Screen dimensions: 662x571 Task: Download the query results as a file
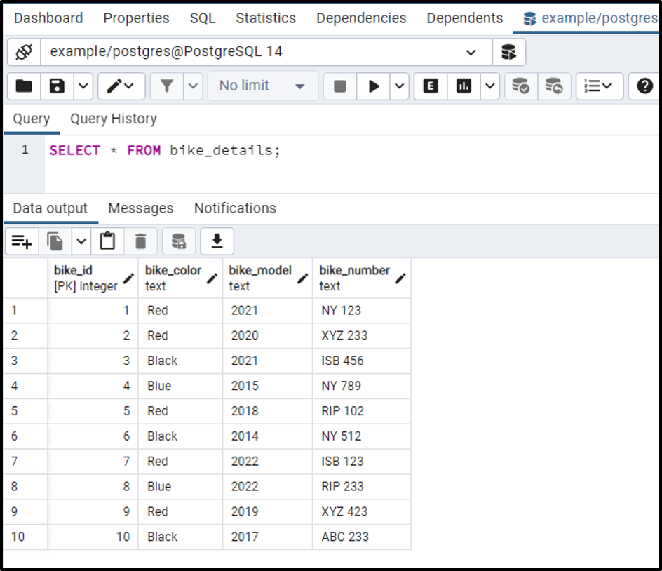coord(217,241)
